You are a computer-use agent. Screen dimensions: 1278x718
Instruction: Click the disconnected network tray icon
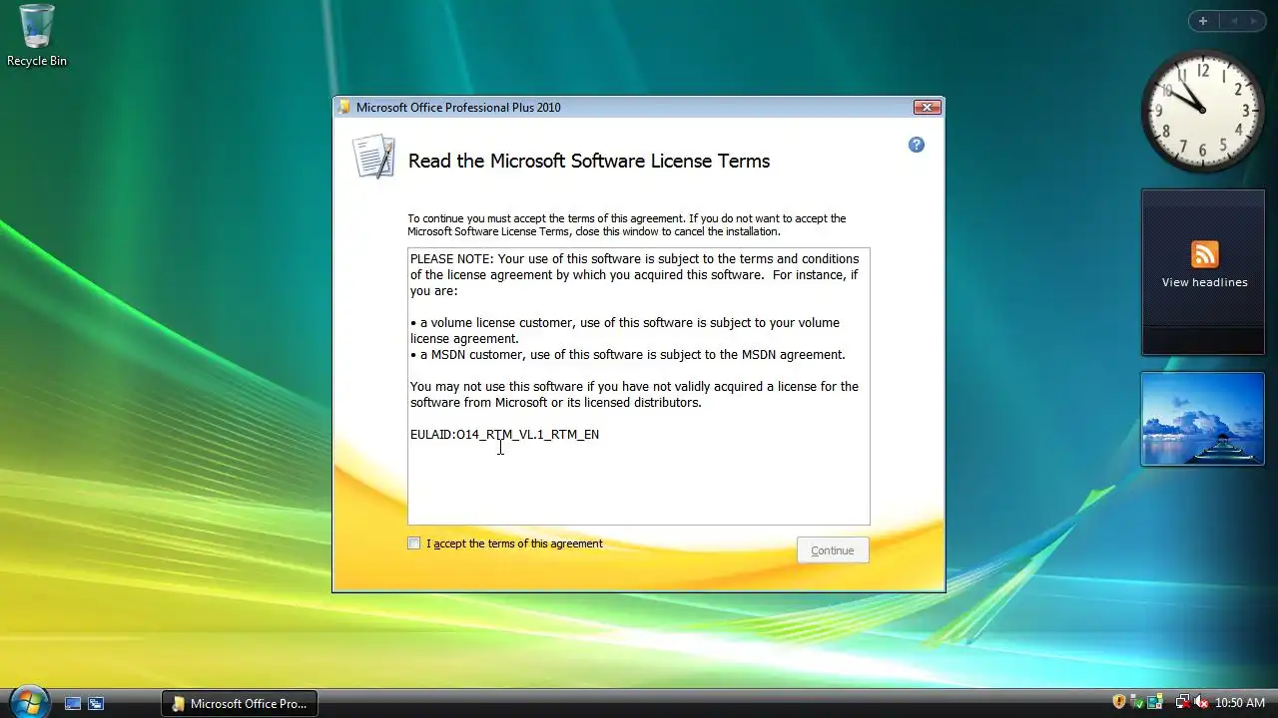[1183, 703]
